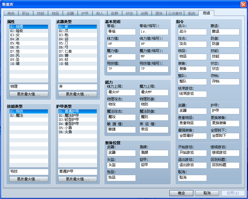Click the attribute name field showing 物理
The width and height of the screenshot is (248, 199).
[29, 87]
